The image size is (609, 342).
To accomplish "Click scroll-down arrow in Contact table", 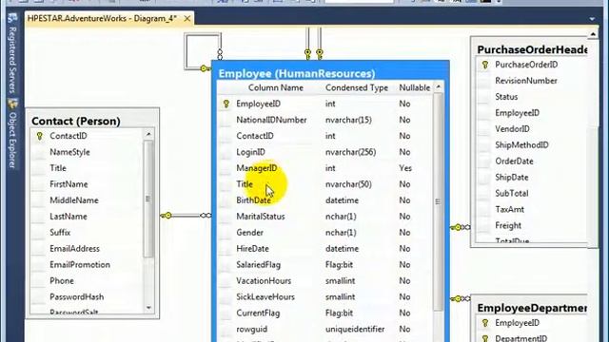I will tap(148, 308).
